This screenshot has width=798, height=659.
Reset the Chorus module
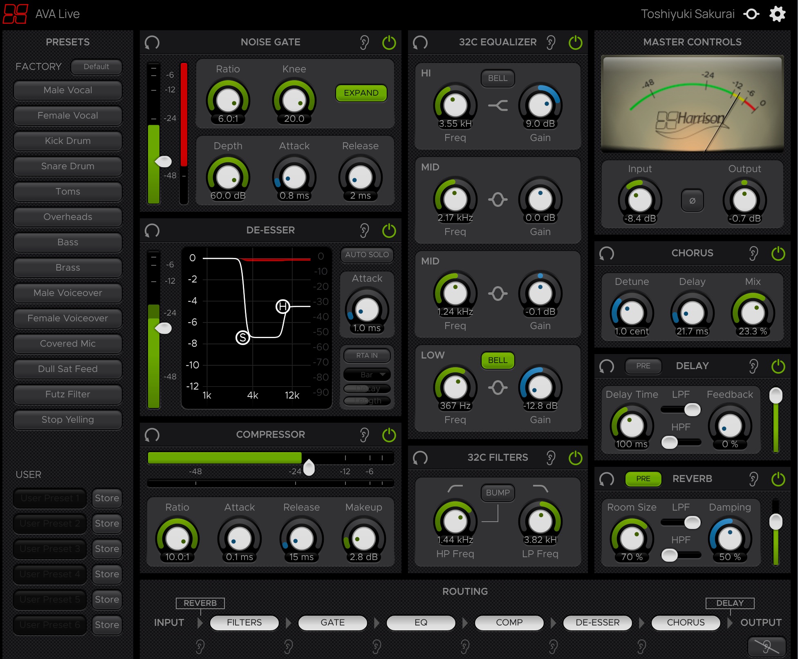click(x=607, y=253)
